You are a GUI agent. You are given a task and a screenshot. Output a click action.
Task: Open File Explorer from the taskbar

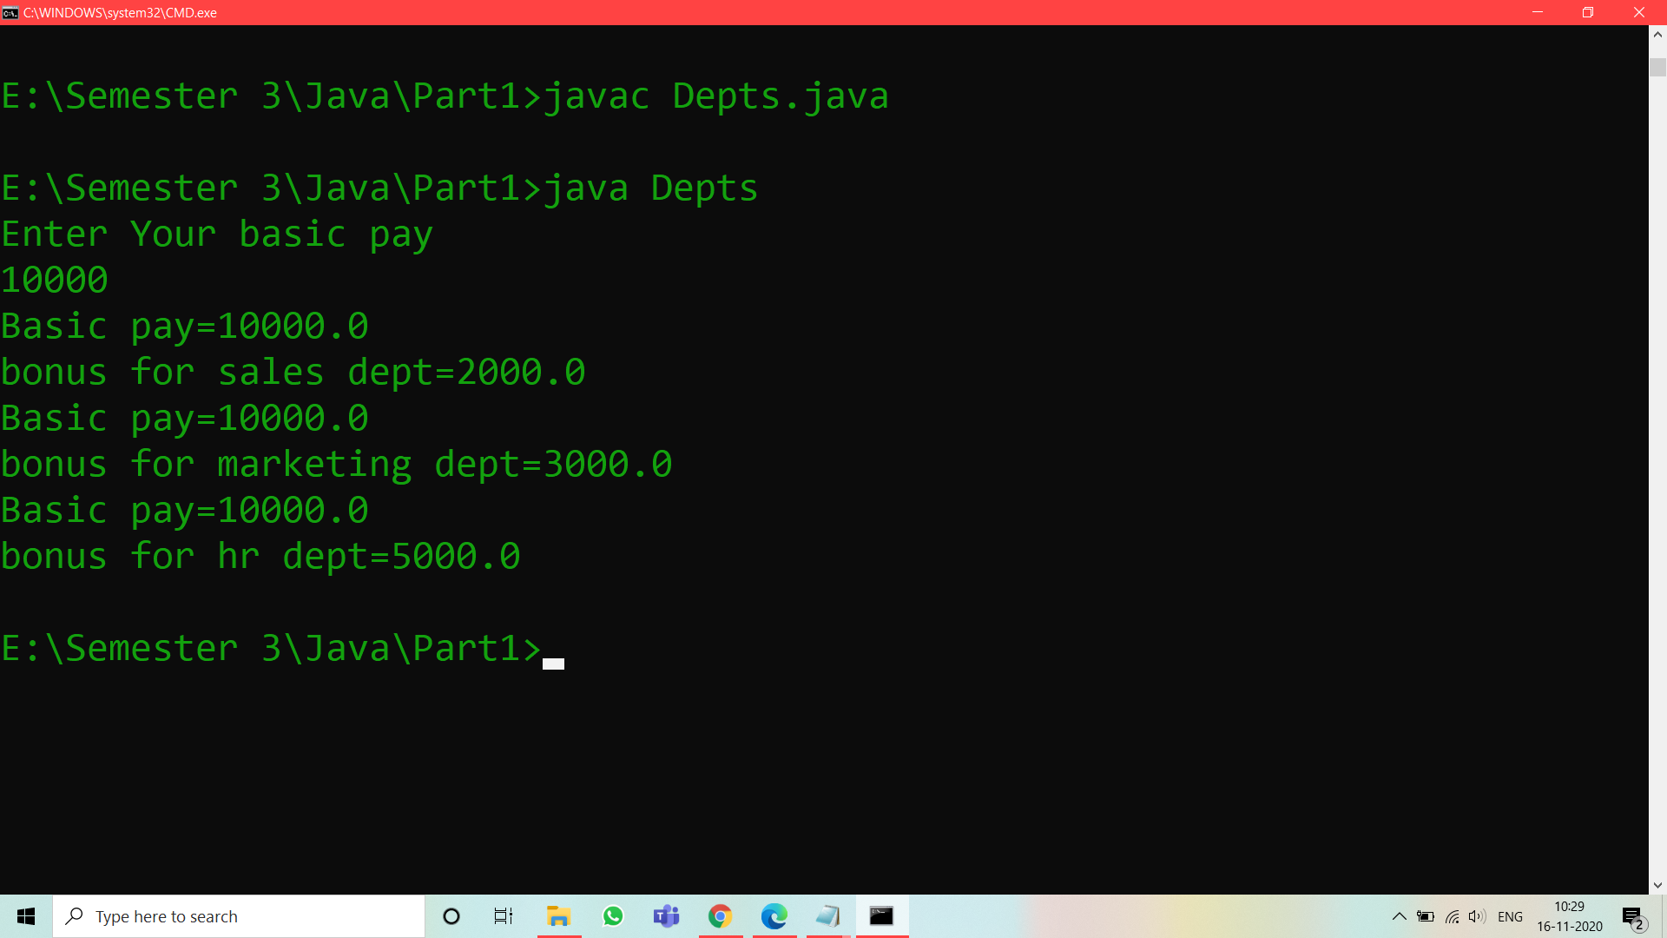pyautogui.click(x=558, y=915)
